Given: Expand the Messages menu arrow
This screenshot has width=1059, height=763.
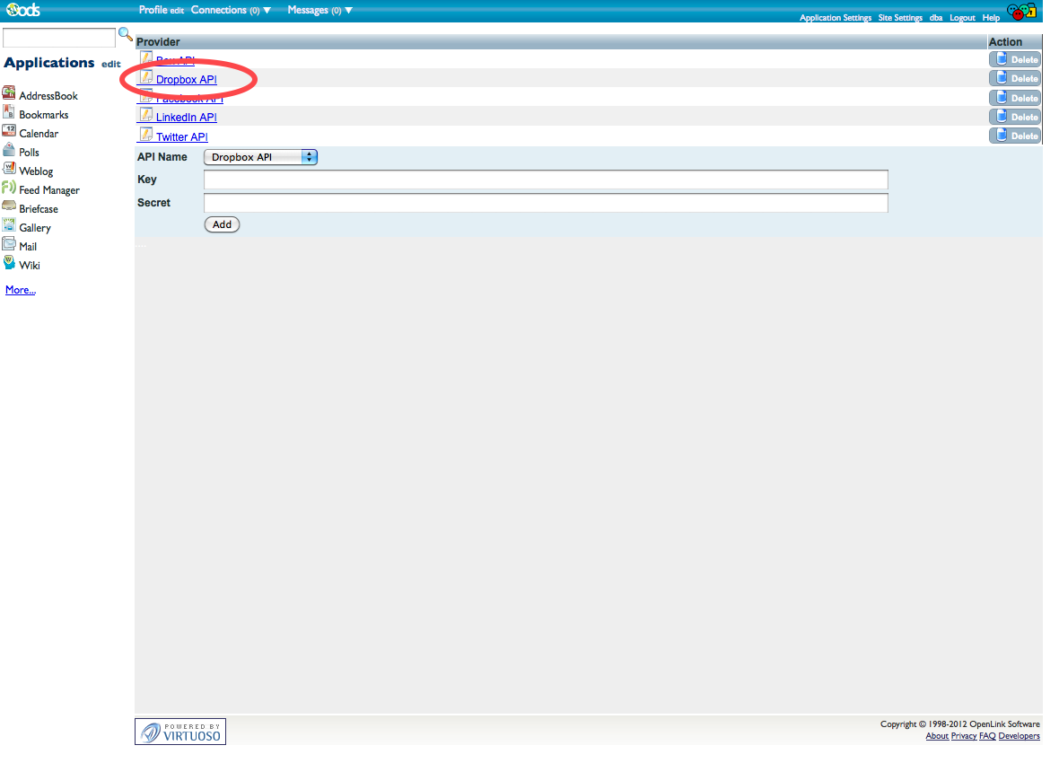Looking at the screenshot, I should [348, 11].
